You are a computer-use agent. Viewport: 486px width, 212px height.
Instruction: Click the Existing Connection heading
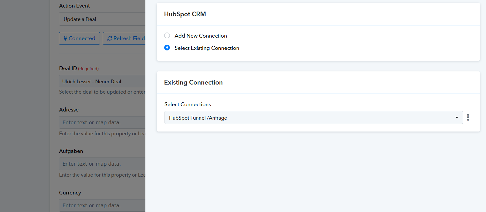pyautogui.click(x=193, y=82)
